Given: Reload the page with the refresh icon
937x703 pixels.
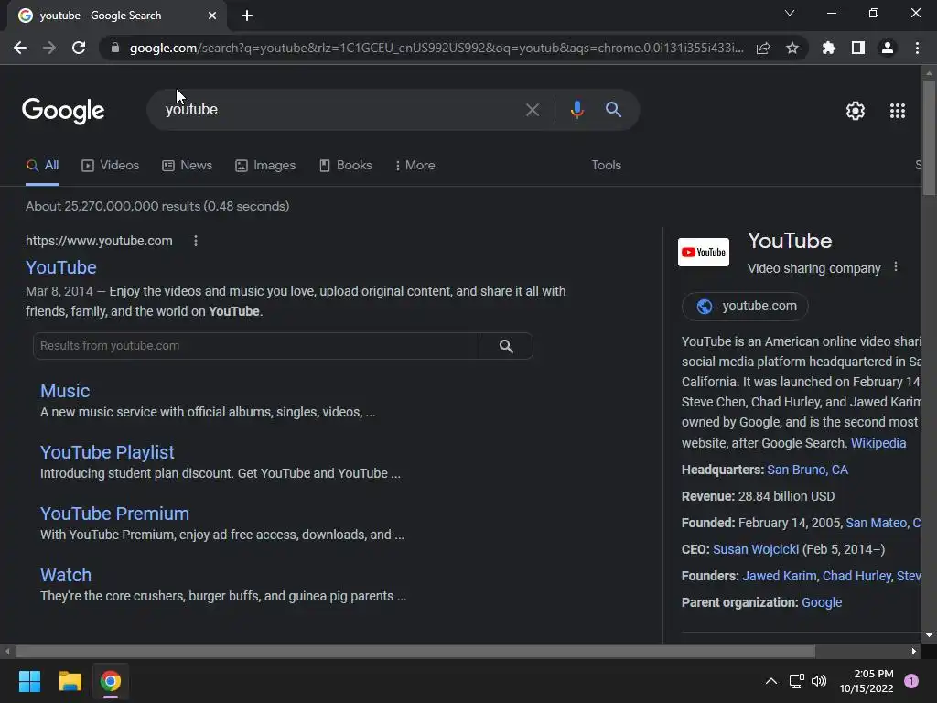Looking at the screenshot, I should tap(79, 48).
